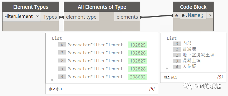
Task: Select the Element Types node title
Action: click(x=31, y=7)
